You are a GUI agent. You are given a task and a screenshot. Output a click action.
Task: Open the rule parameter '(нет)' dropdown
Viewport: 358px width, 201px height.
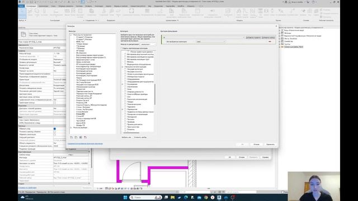tap(211, 42)
